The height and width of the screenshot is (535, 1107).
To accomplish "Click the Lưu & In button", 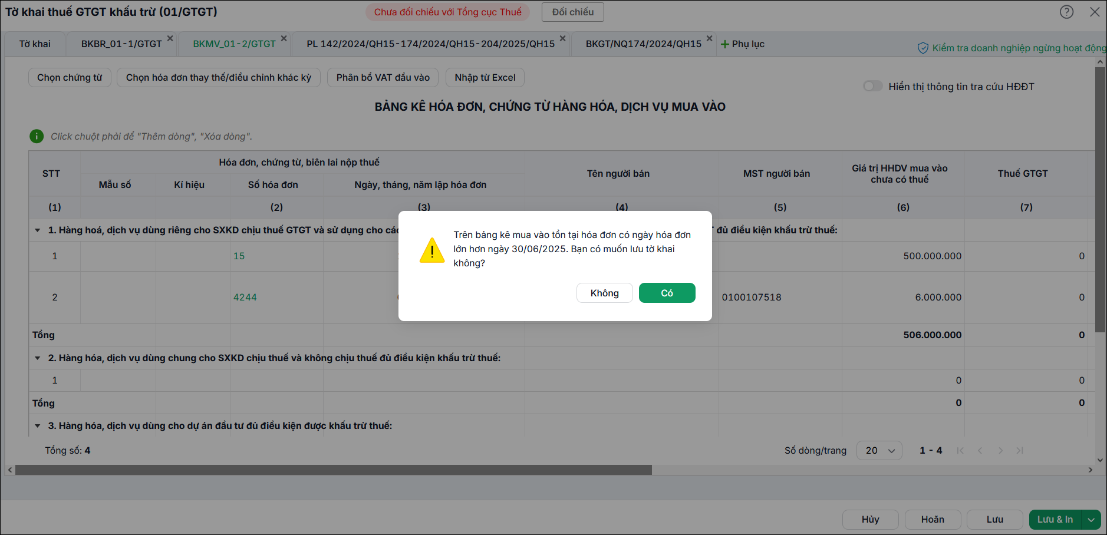I will point(1056,520).
